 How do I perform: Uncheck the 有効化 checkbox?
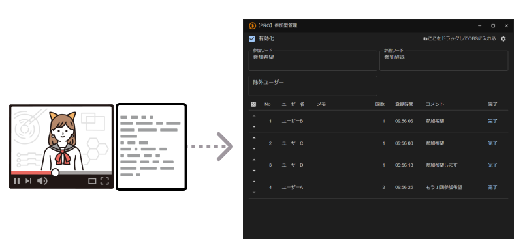pos(252,38)
